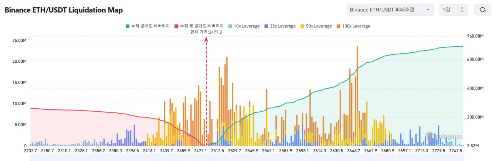Click x-axis label 2455.9
492x161 pixels.
(x=183, y=151)
